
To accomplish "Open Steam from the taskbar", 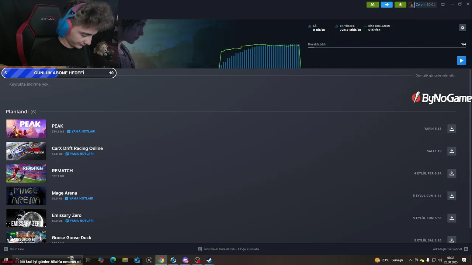I will point(209,260).
